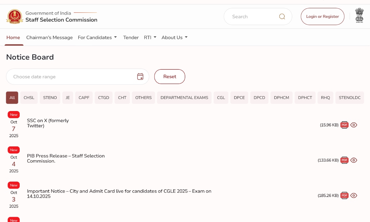Open the Chairman's Message page
Screen dimensions: 370x222
49,38
